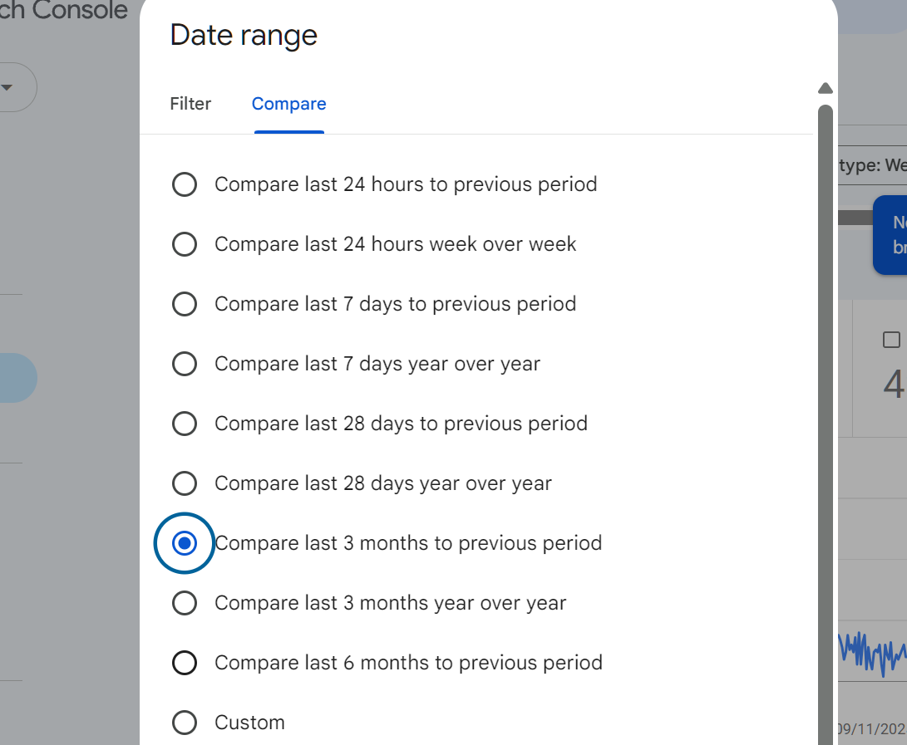Viewport: 907px width, 745px height.
Task: Click the search type filter chip
Action: [x=871, y=165]
